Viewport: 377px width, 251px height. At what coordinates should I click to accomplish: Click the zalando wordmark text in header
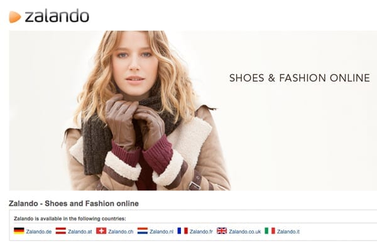(x=57, y=16)
